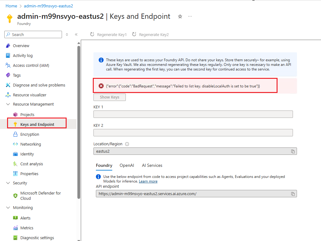Image resolution: width=321 pixels, height=241 pixels.
Task: Open Diagnostic settings page
Action: (x=37, y=238)
